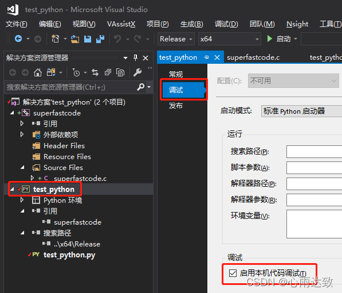Open the launch mode Python launcher dropdown
Image resolution: width=342 pixels, height=293 pixels.
[301, 111]
